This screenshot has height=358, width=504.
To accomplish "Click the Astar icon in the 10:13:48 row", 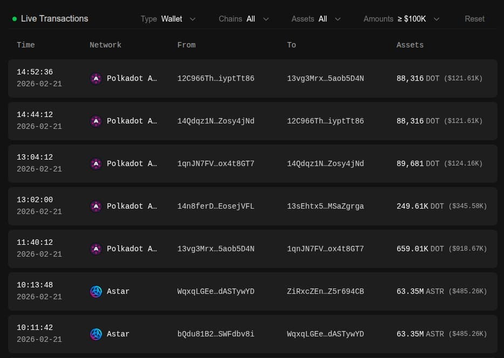I will [x=96, y=292].
